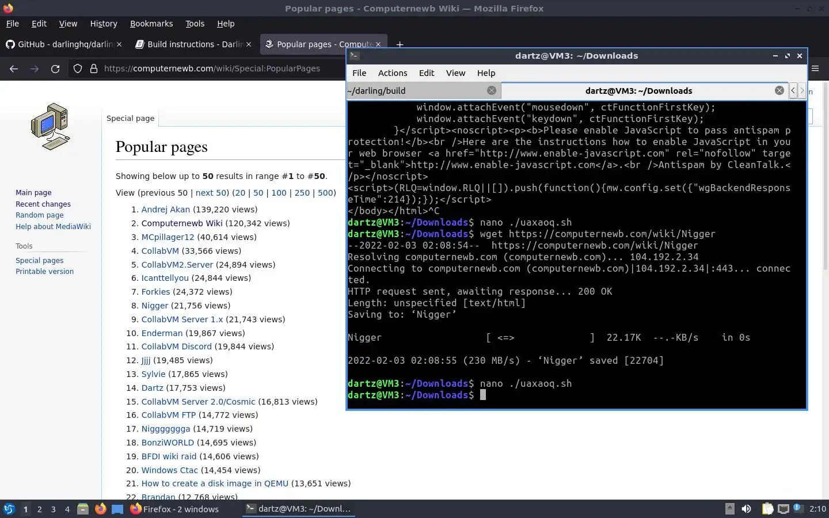Viewport: 829px width, 518px height.
Task: Click the next 50 results link
Action: coord(211,193)
